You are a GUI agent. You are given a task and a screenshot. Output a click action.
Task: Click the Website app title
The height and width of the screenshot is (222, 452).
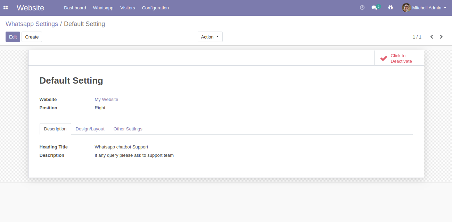pyautogui.click(x=30, y=8)
